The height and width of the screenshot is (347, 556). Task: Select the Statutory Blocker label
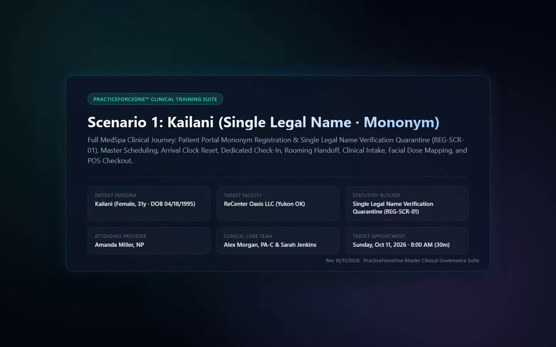point(376,195)
